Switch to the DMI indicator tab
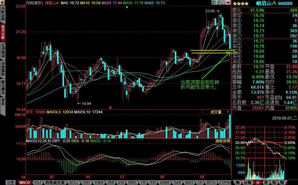 [111, 182]
